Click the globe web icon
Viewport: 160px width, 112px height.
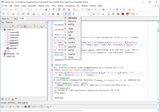[x=69, y=10]
